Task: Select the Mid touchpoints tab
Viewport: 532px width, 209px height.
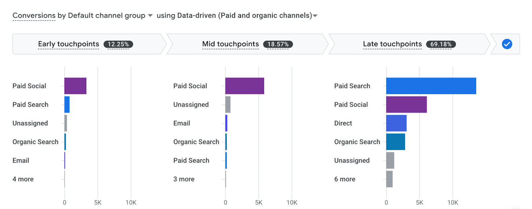Action: (230, 44)
